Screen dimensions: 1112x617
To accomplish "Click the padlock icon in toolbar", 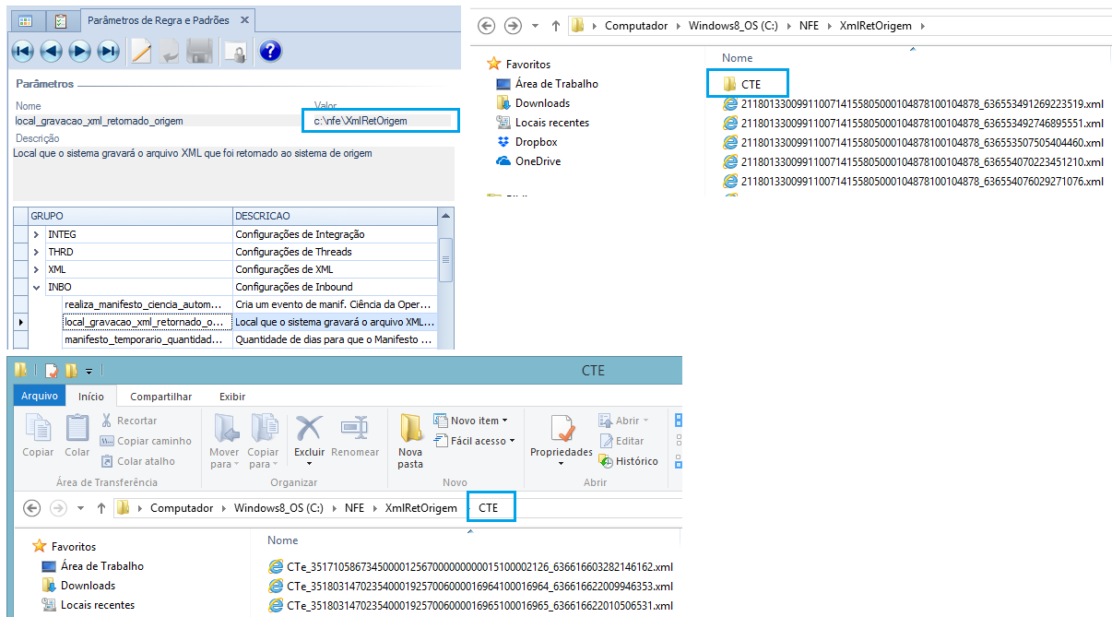I will 236,52.
